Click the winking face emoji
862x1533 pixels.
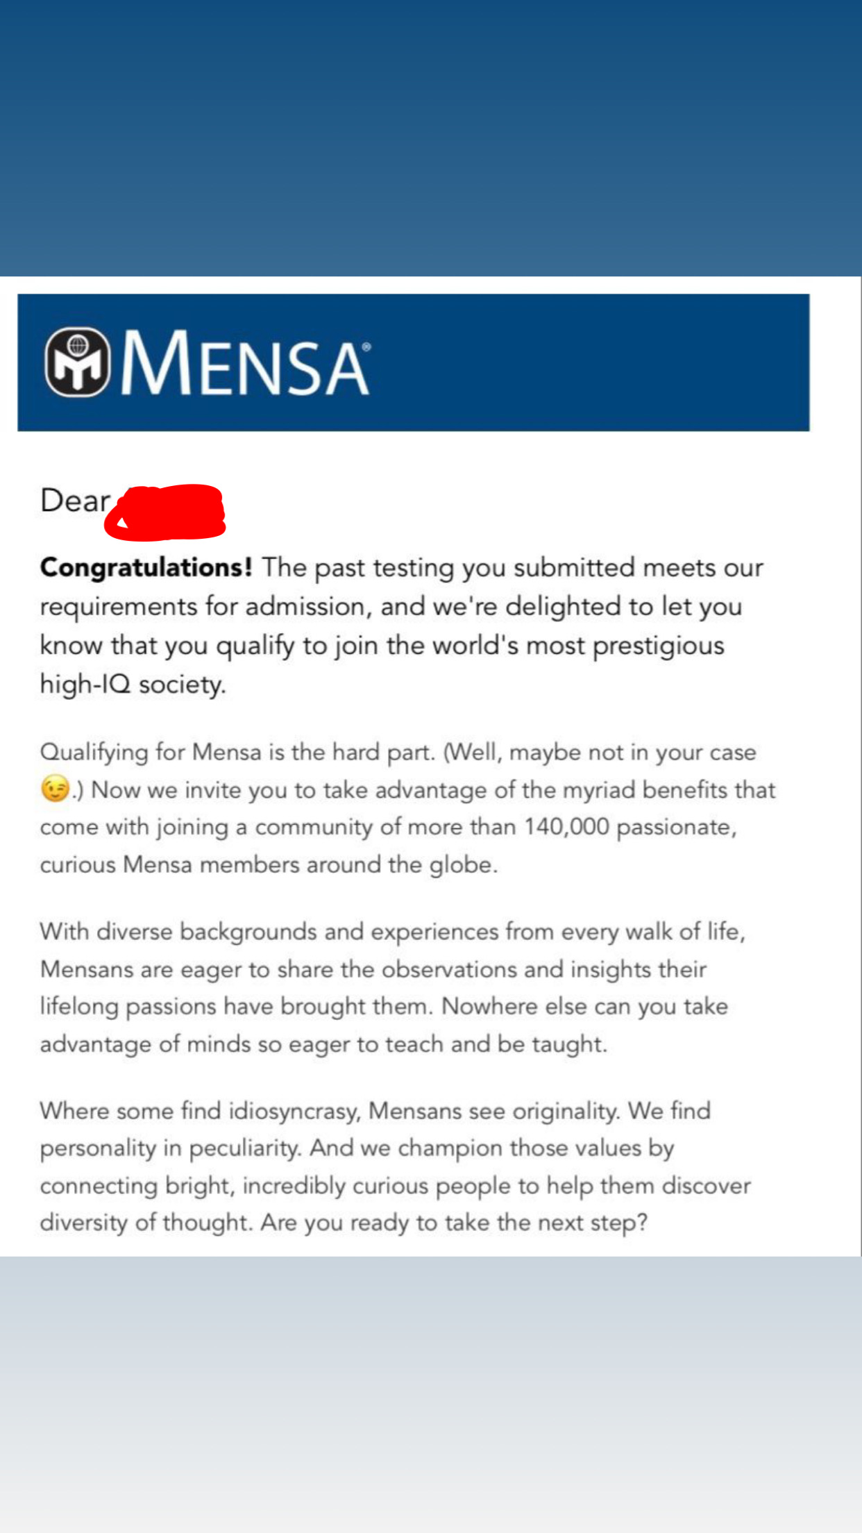click(56, 789)
